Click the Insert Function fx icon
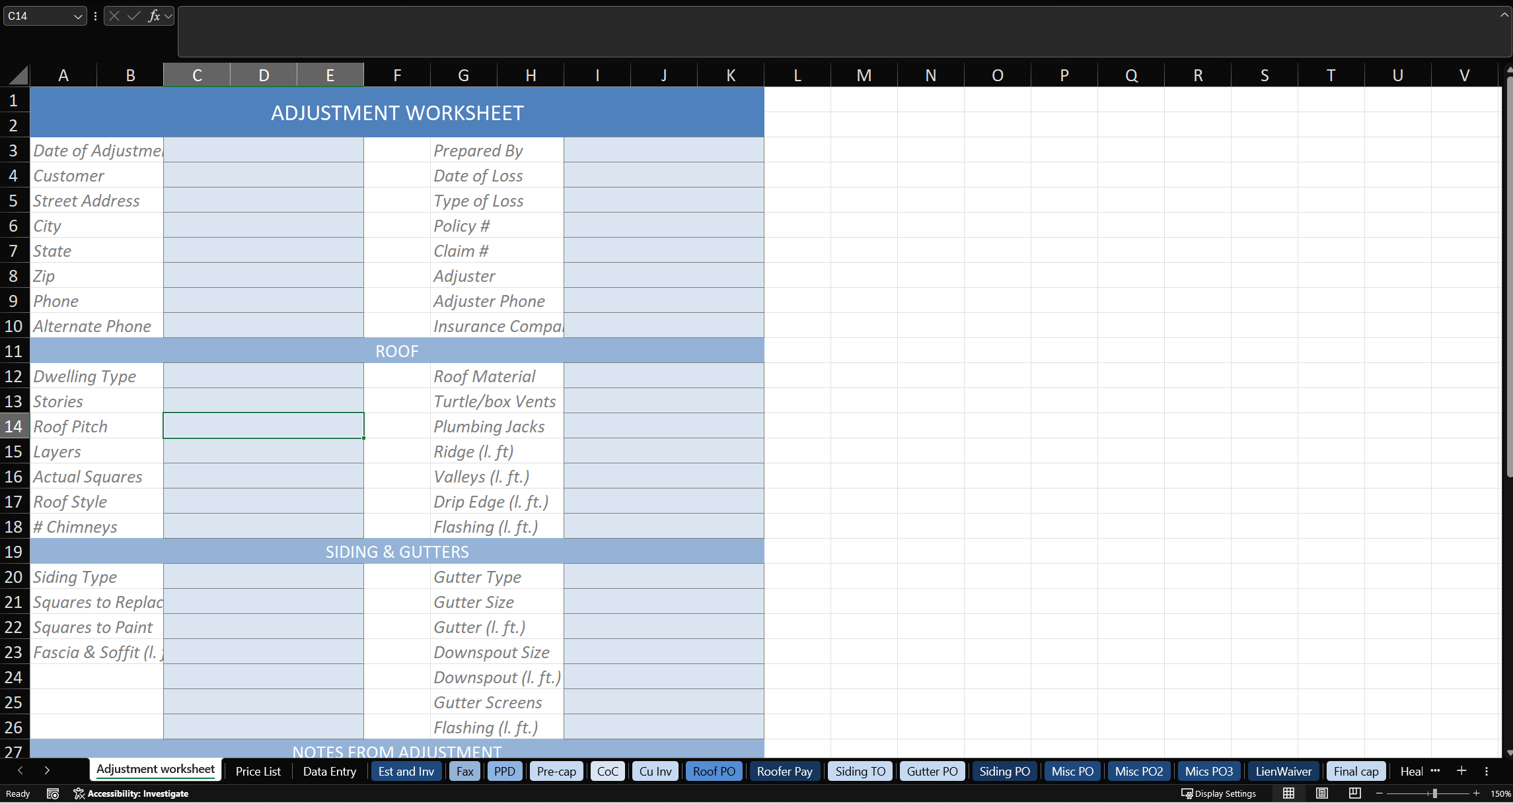The height and width of the screenshot is (804, 1513). point(154,16)
